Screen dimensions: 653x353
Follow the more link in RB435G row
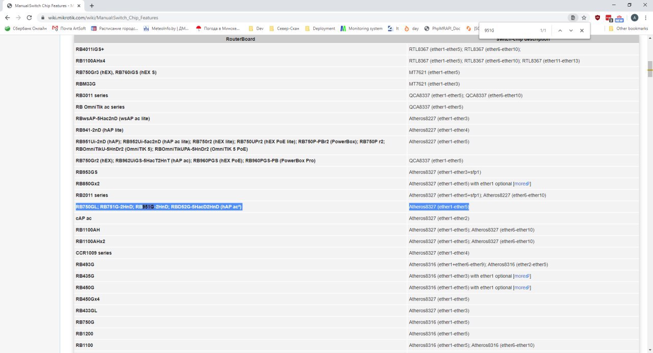coord(521,276)
